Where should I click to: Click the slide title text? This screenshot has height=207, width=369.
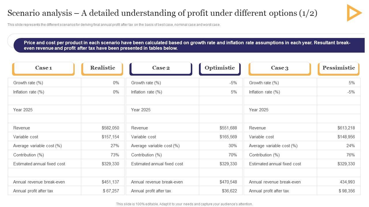[x=162, y=13]
